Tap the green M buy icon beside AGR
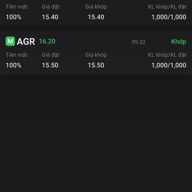This screenshot has height=192, width=192. pos(10,41)
